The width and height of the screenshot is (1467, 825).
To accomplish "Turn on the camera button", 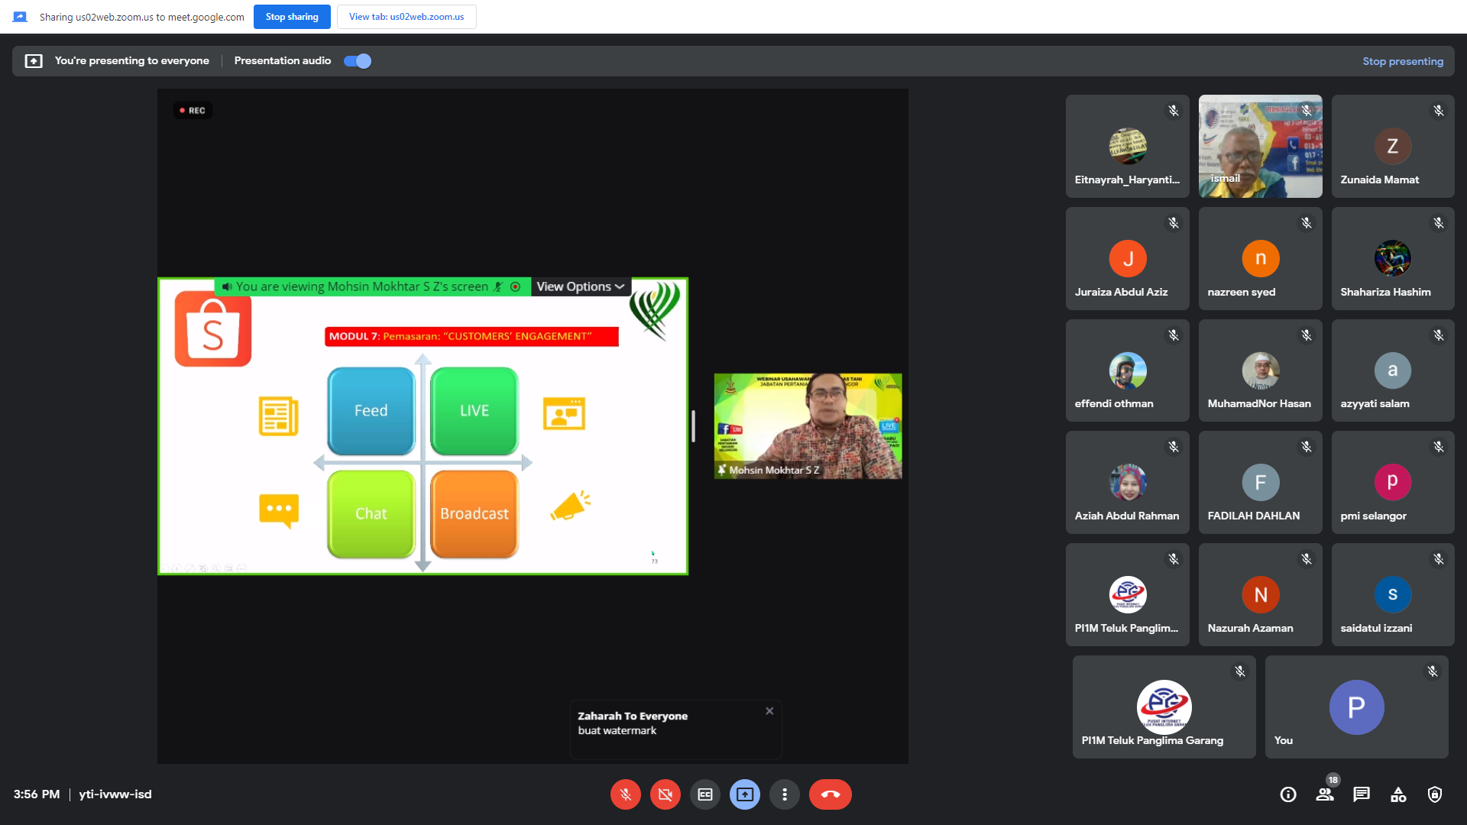I will pyautogui.click(x=665, y=794).
